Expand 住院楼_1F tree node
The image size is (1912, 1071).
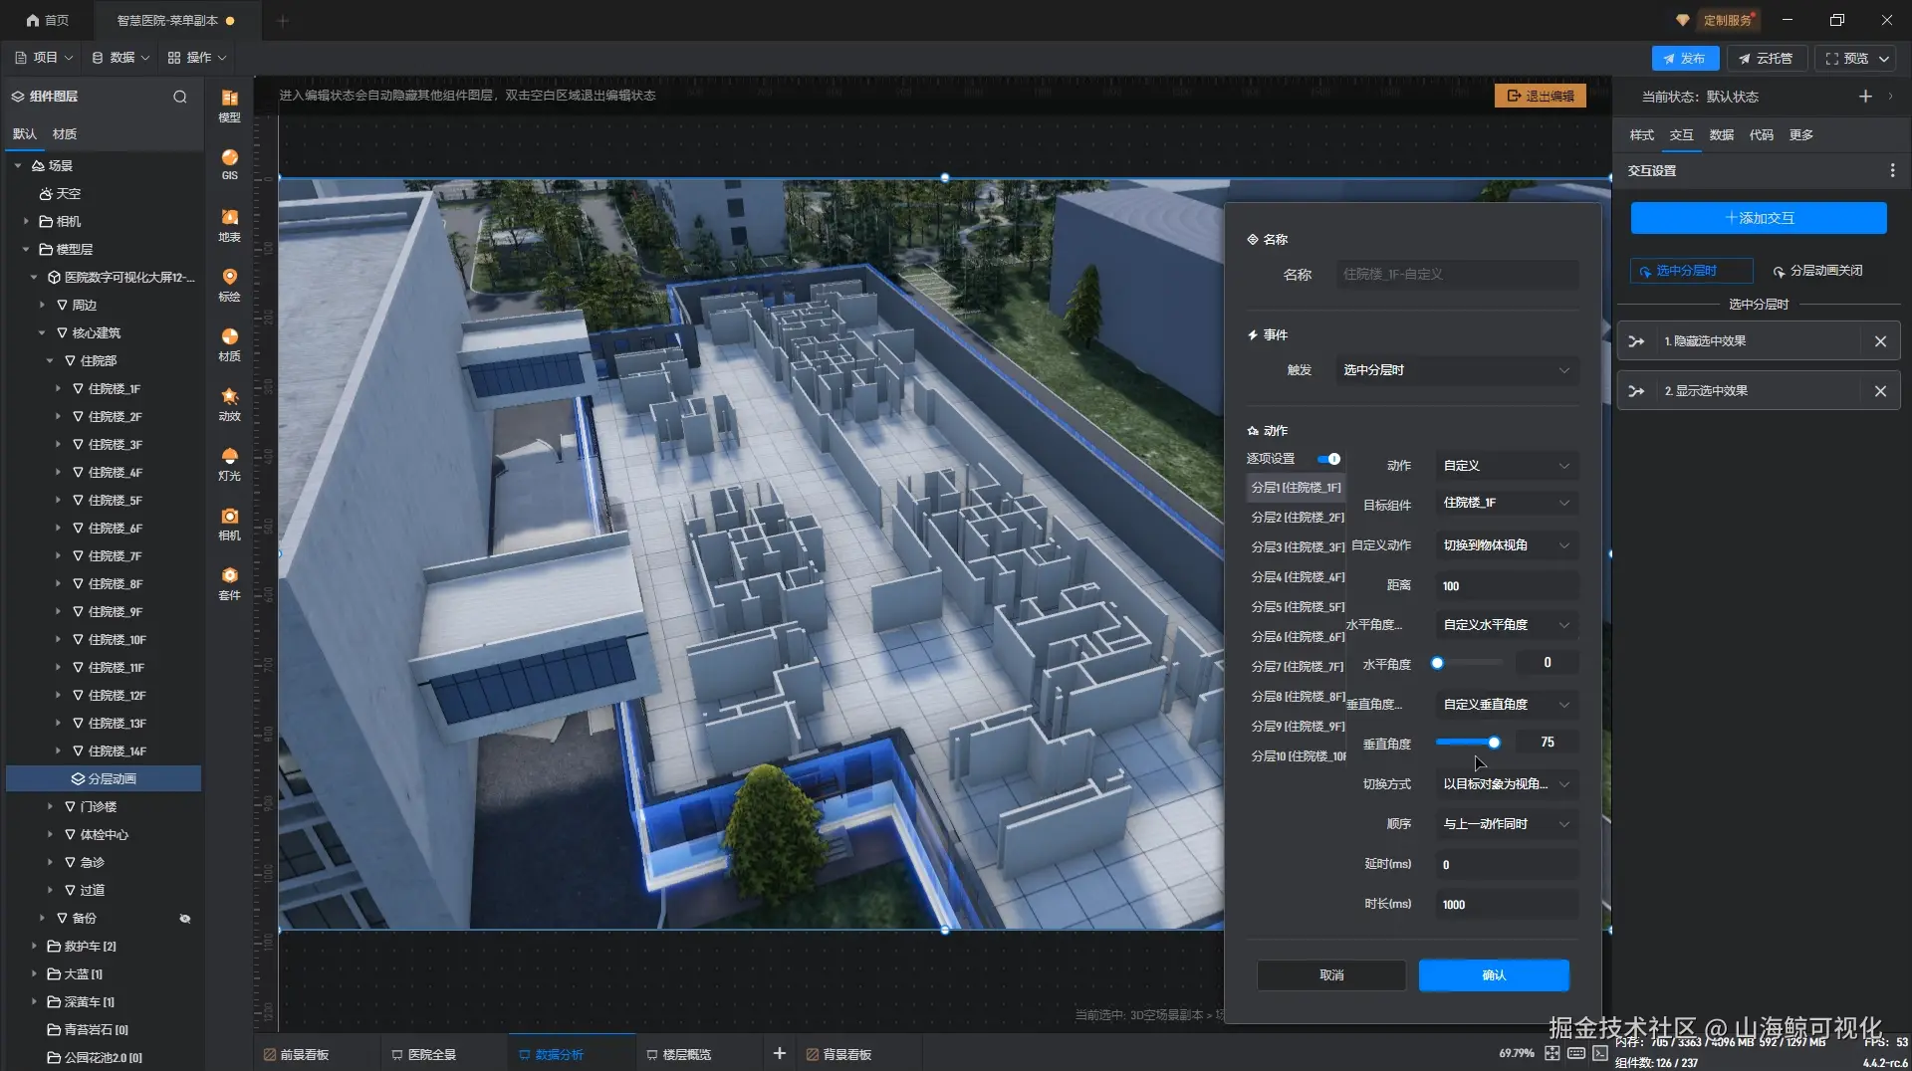tap(58, 389)
